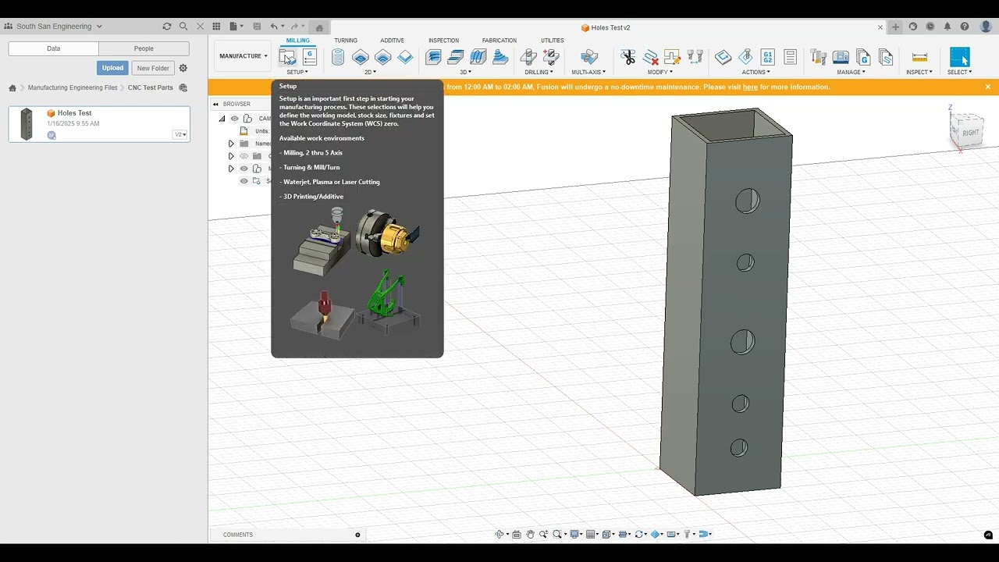Click the New Folder button
This screenshot has width=999, height=562.
point(153,68)
